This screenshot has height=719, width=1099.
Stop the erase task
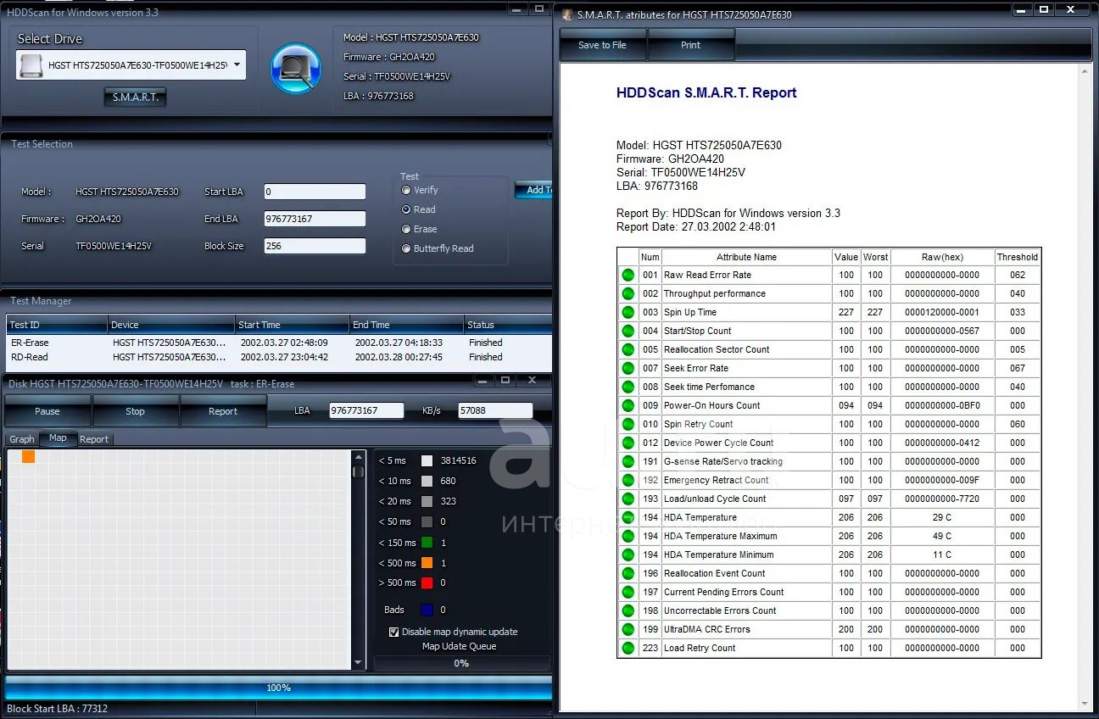coord(135,411)
